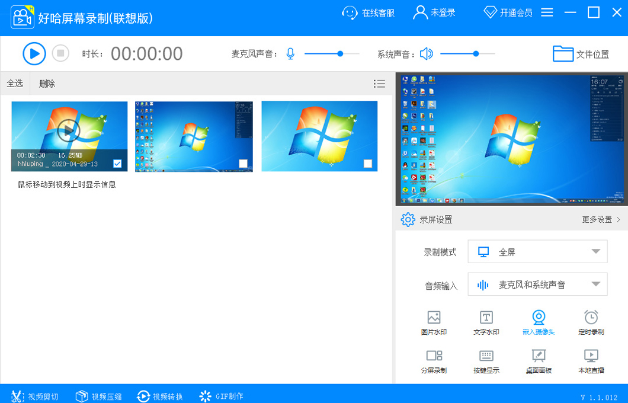Launch 本地直播 local live streaming

[590, 360]
